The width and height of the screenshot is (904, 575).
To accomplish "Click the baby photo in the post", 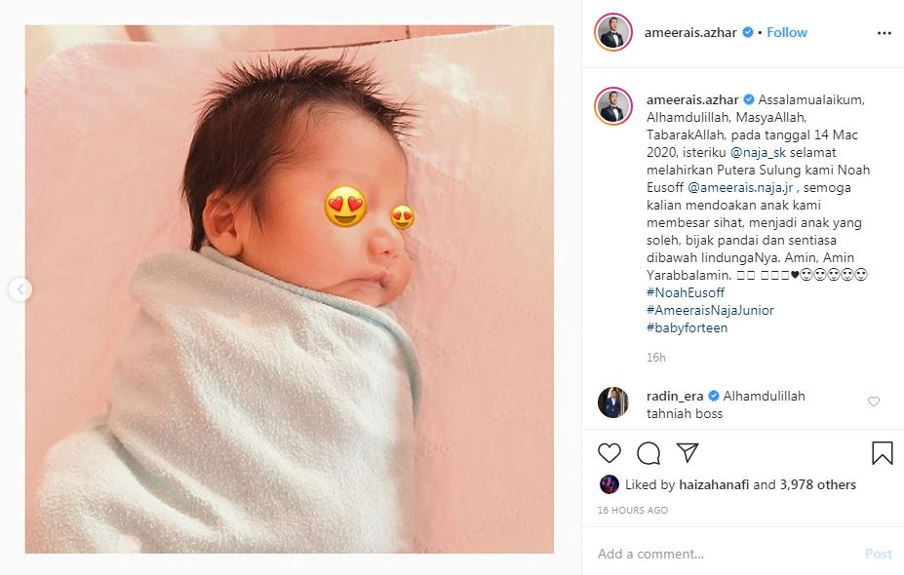I will [x=290, y=289].
